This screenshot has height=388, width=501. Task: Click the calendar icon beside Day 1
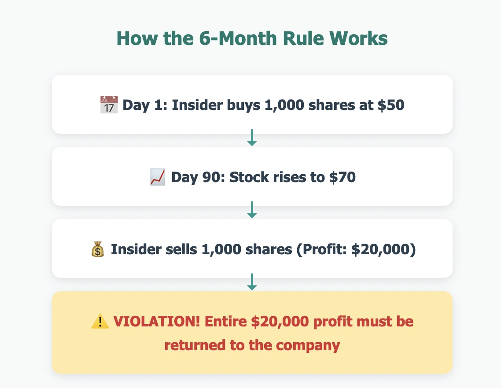[109, 105]
